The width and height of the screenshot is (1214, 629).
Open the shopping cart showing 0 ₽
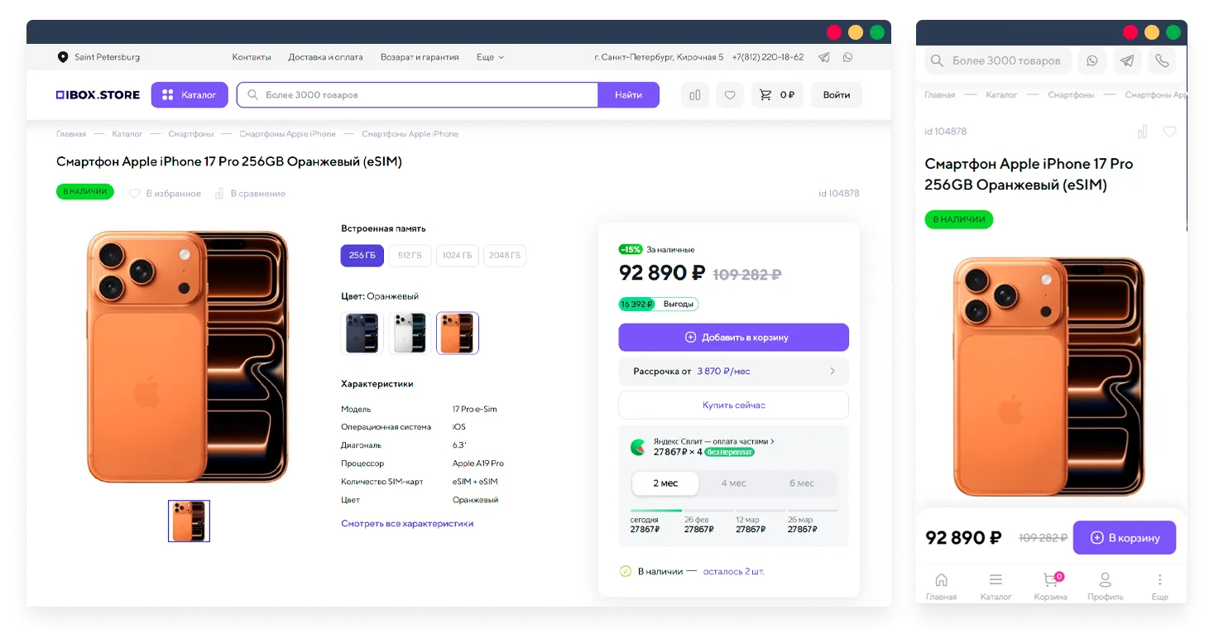[x=777, y=95]
